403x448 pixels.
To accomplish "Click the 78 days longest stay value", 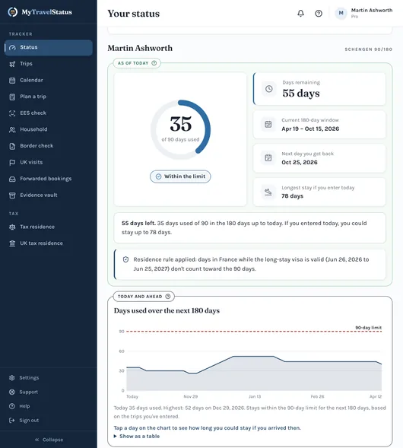I will point(292,196).
